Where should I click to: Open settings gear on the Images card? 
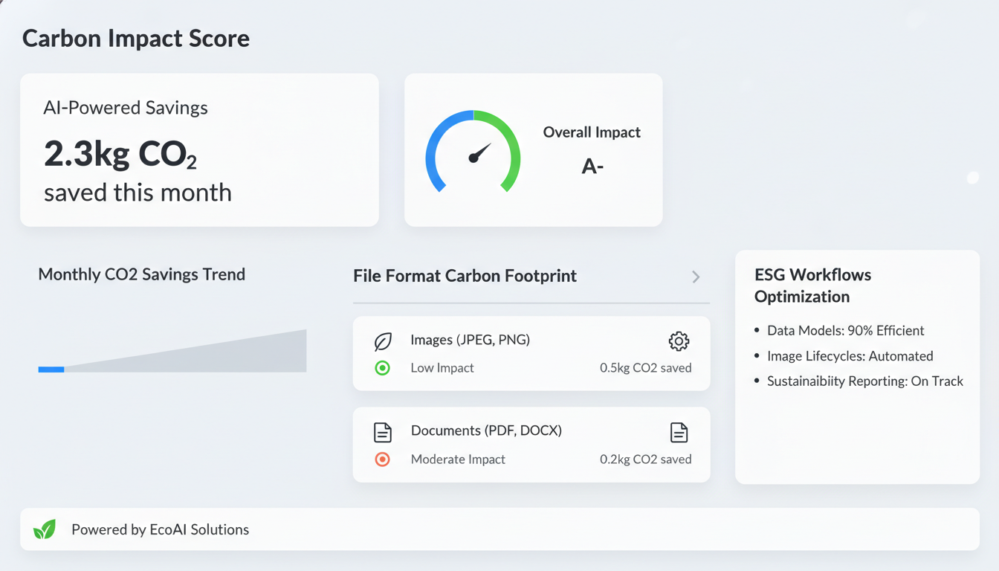[x=678, y=341]
